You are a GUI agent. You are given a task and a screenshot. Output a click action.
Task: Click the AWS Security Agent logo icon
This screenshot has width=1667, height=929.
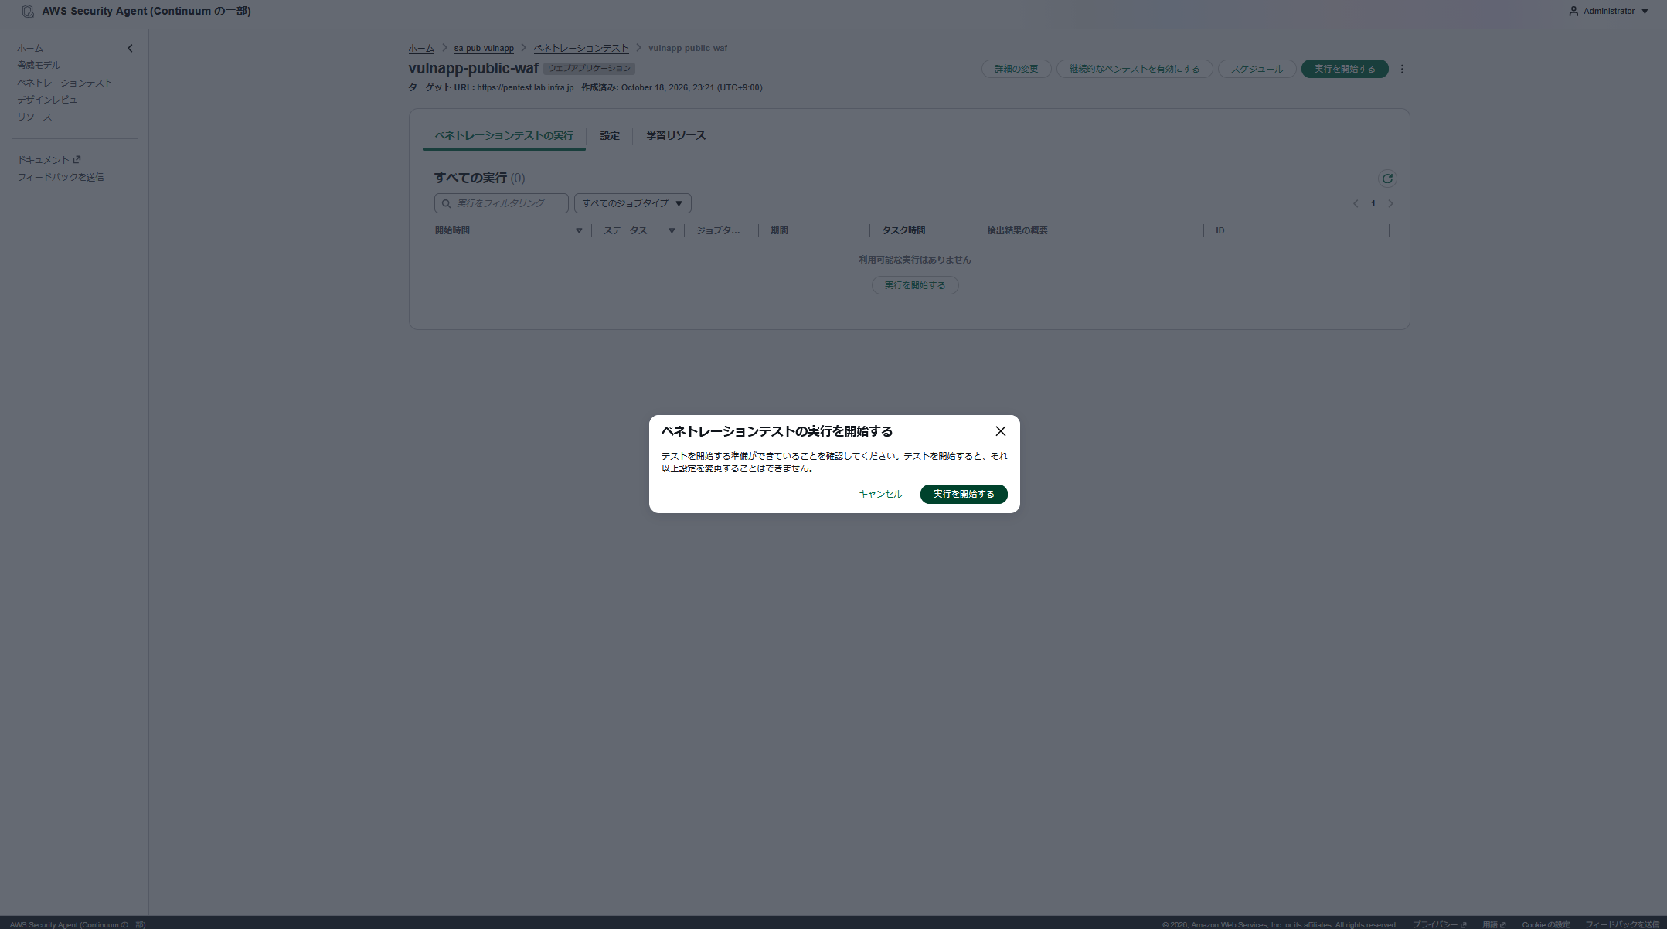(x=28, y=12)
